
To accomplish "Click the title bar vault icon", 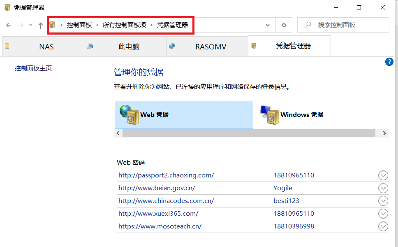I will pyautogui.click(x=7, y=8).
